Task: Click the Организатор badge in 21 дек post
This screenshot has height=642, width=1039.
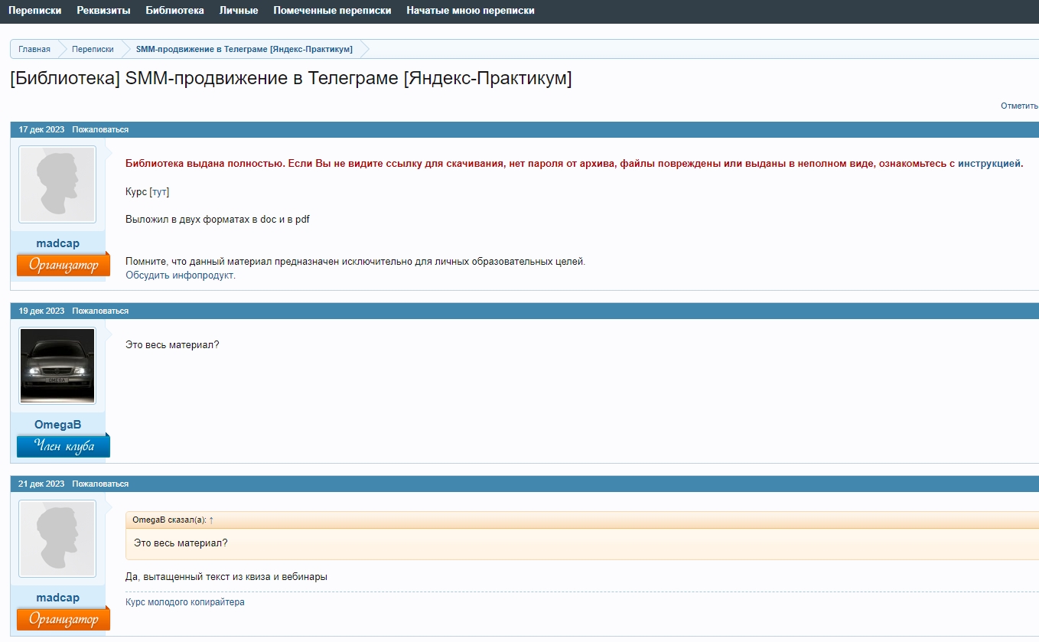Action: pyautogui.click(x=64, y=619)
